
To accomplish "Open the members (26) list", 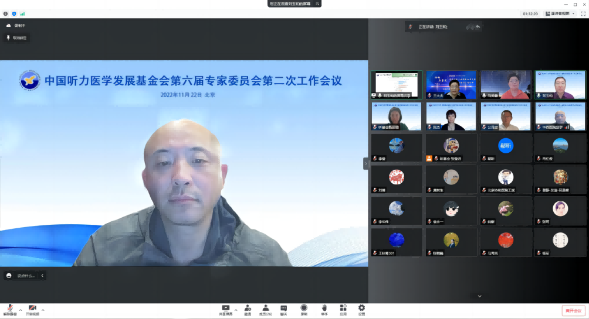I will pos(266,310).
